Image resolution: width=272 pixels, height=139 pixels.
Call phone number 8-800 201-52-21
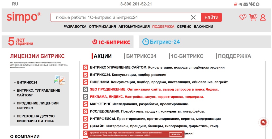coord(136,4)
